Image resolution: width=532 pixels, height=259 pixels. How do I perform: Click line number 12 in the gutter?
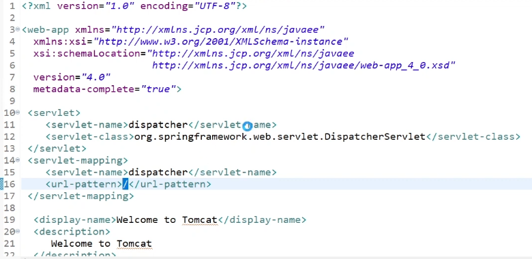pyautogui.click(x=10, y=136)
